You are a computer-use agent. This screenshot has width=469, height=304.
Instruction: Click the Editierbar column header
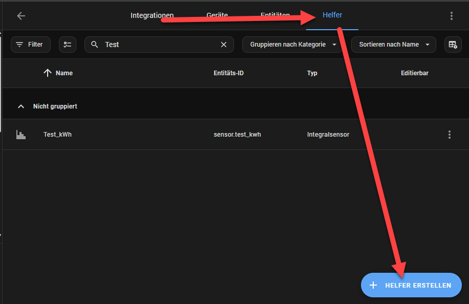click(x=414, y=73)
